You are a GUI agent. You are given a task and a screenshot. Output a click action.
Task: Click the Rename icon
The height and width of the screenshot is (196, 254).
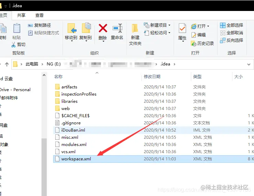point(117,28)
